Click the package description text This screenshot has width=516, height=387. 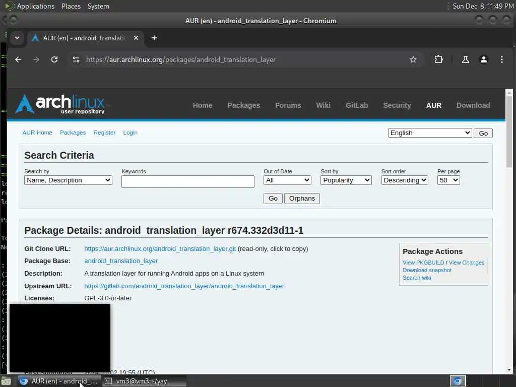(x=174, y=274)
